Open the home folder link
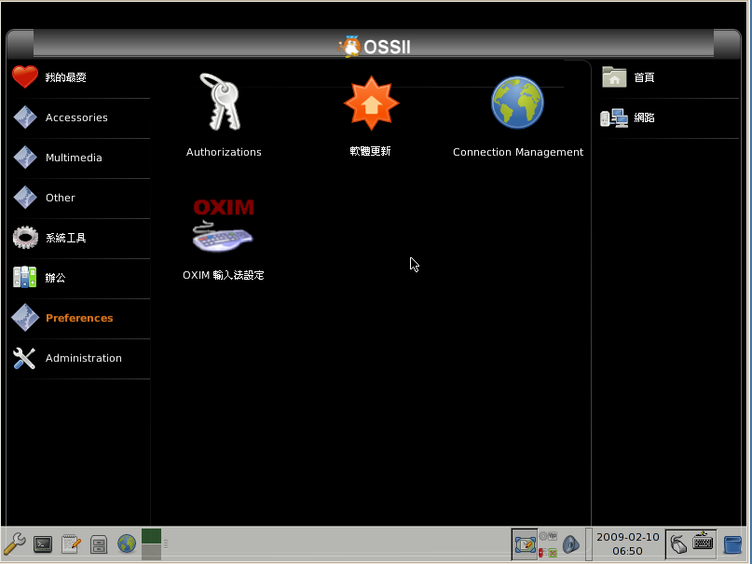This screenshot has width=752, height=564. [643, 77]
